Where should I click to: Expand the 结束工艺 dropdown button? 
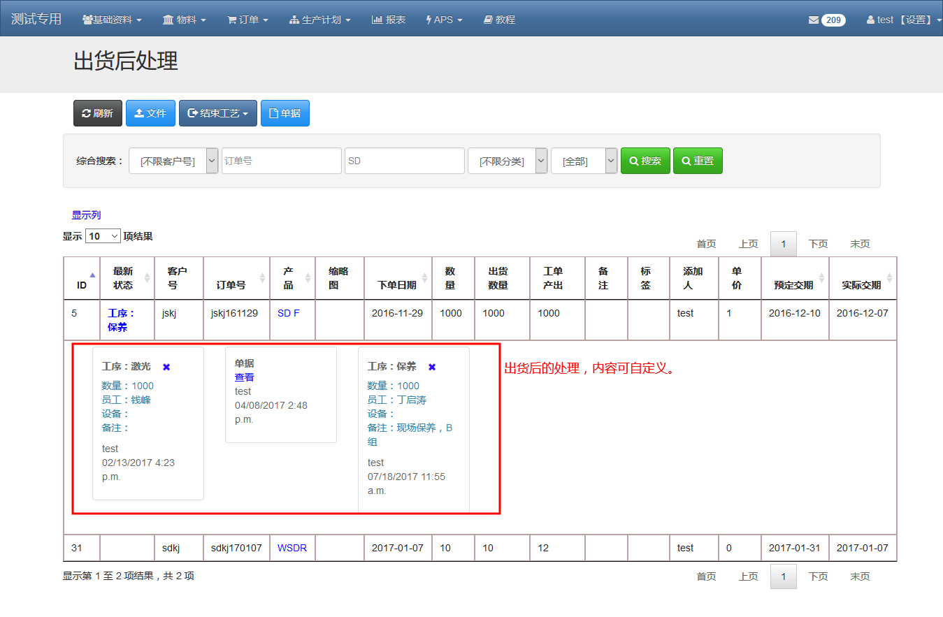(218, 113)
